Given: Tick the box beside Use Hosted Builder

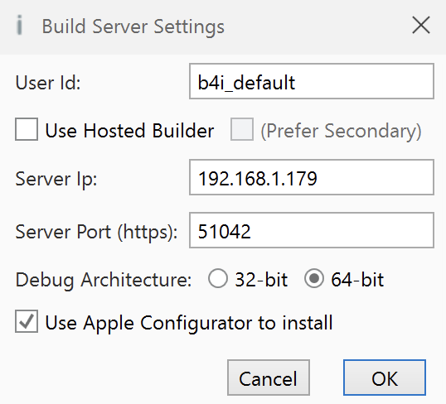Looking at the screenshot, I should [x=27, y=129].
